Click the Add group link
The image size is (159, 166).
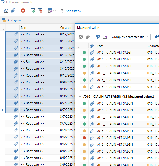point(16,20)
